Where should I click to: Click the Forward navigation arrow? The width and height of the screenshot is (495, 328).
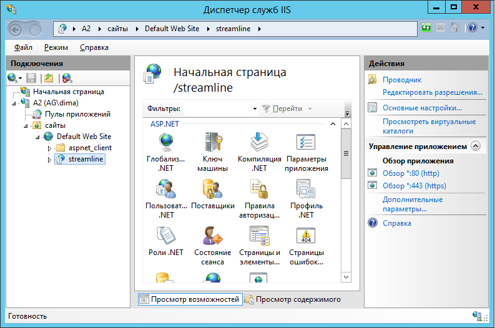pos(35,30)
